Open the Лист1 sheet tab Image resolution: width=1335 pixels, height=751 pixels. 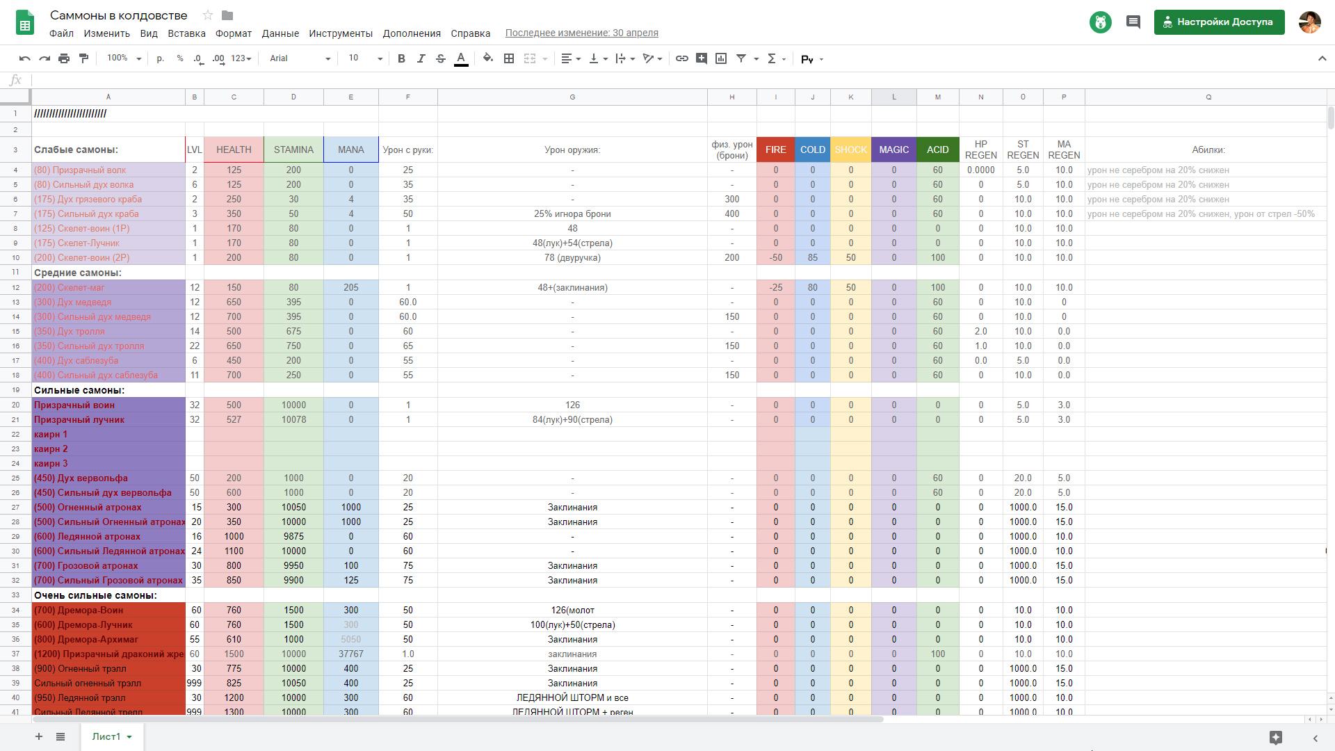pyautogui.click(x=111, y=736)
